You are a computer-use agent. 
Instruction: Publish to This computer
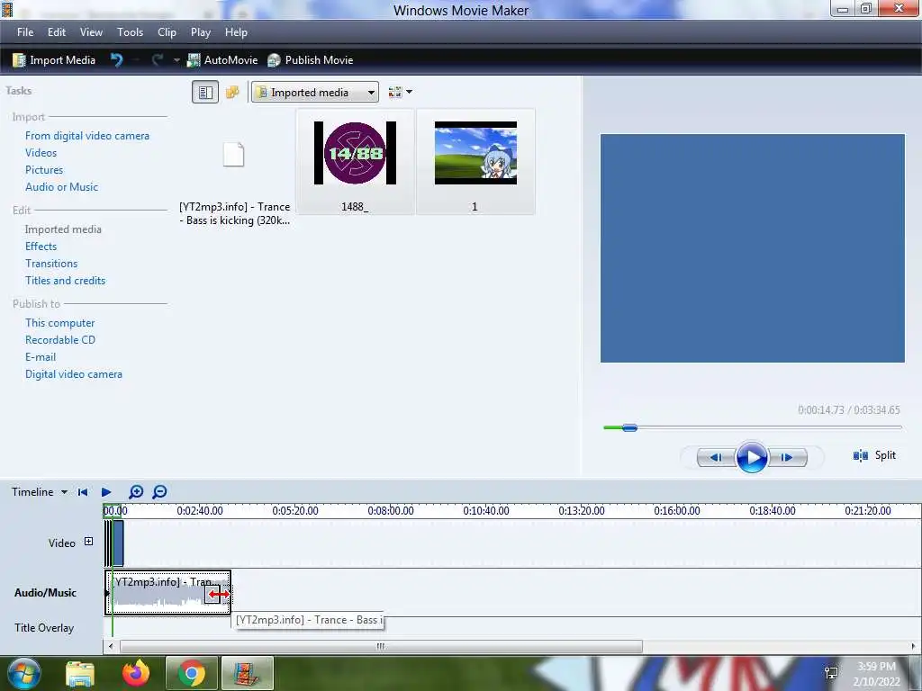point(59,323)
